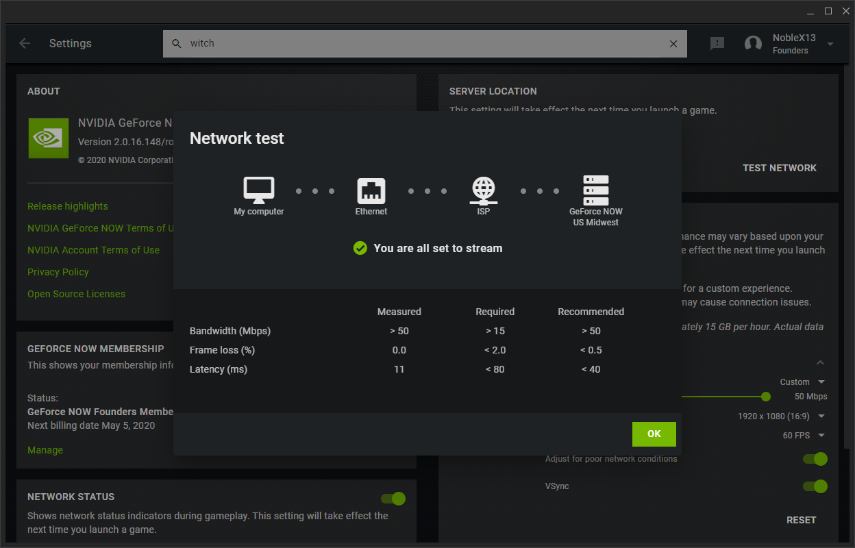Open the 1920 x 1080 resolution dropdown
This screenshot has height=548, width=855.
tap(782, 416)
